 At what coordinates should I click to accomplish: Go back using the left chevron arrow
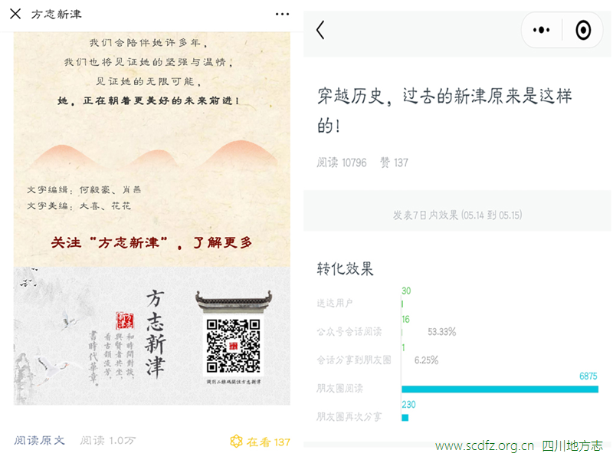click(320, 30)
